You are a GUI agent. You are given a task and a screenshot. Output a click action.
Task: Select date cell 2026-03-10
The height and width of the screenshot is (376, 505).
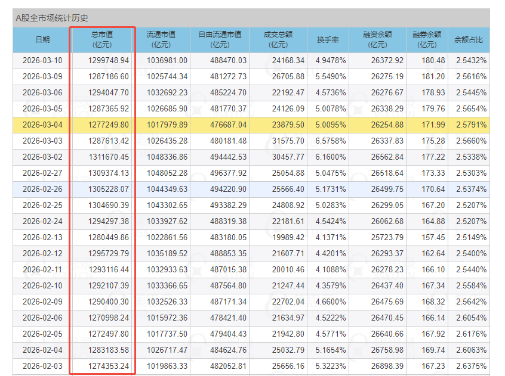tap(42, 60)
